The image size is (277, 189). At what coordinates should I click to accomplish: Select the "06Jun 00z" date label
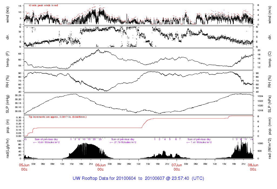(101, 167)
